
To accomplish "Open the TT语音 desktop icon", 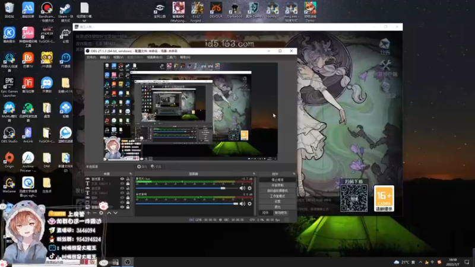I will pyautogui.click(x=65, y=60).
